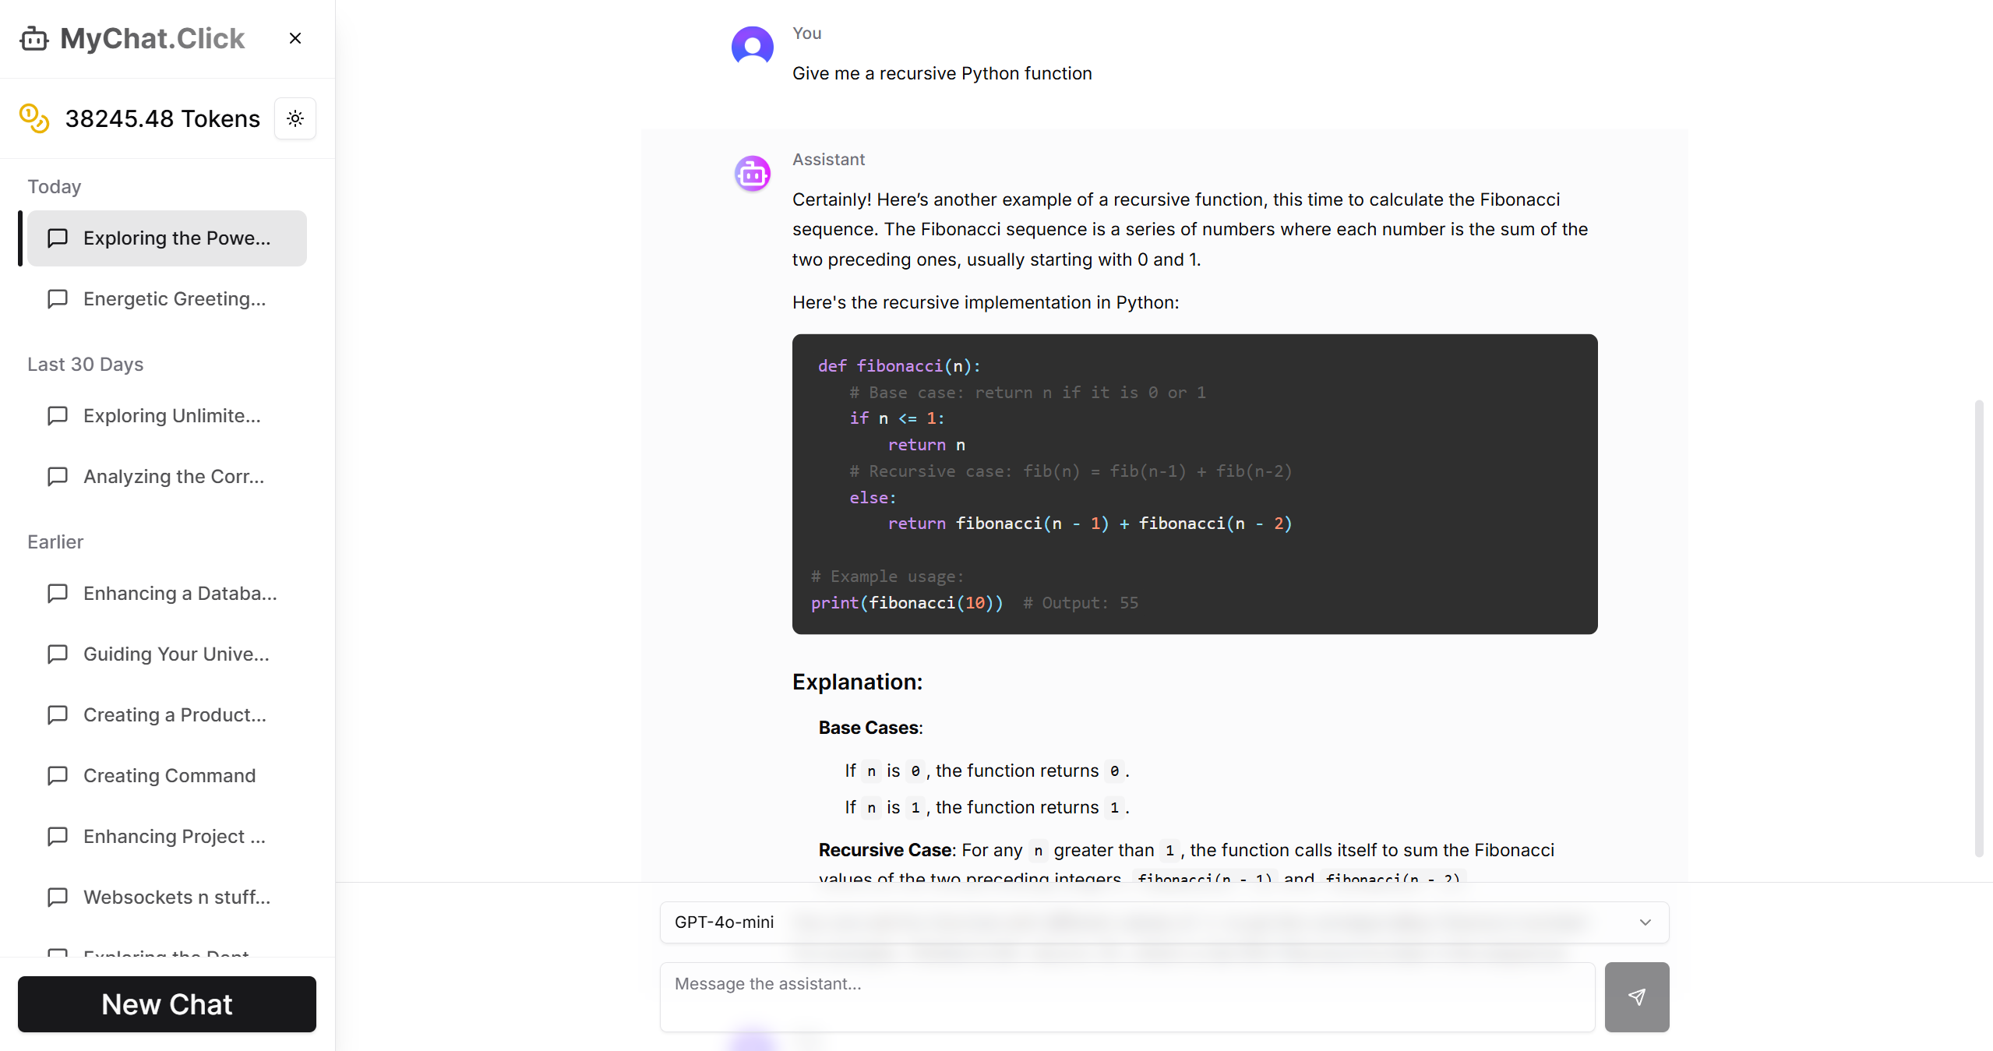Screen dimensions: 1993x1051
Task: Expand model list using the chevron arrow
Action: coord(1645,922)
